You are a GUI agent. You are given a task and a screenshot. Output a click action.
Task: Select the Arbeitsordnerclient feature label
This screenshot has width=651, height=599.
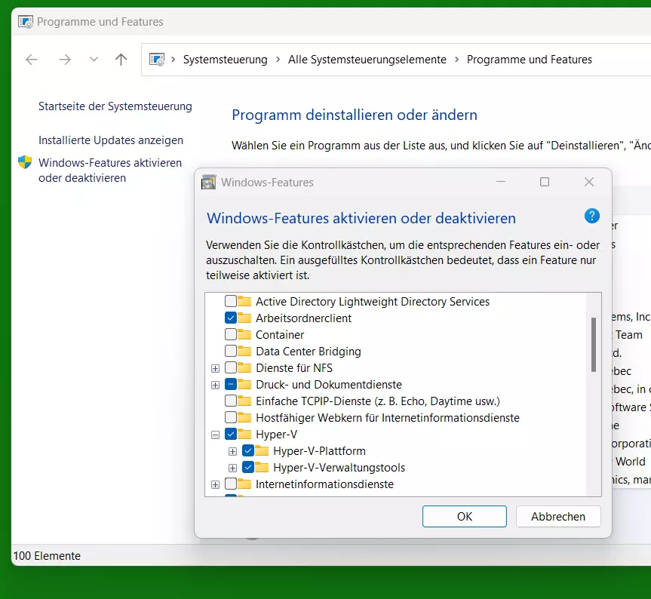click(x=303, y=318)
